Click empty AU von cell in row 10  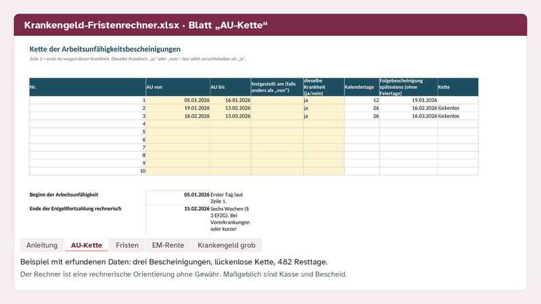[x=178, y=171]
